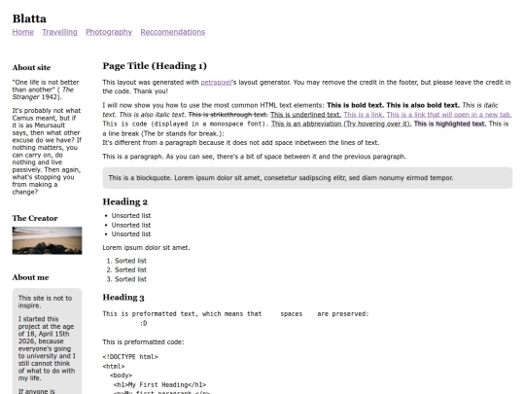Click the 'This is a link.' hyperlink

[364, 115]
